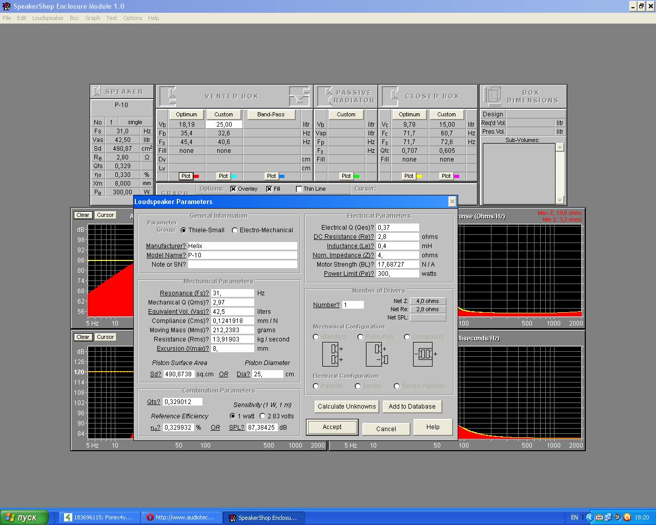Screen dimensions: 656x525
Task: Open the Loudspeaker menu
Action: tap(48, 18)
